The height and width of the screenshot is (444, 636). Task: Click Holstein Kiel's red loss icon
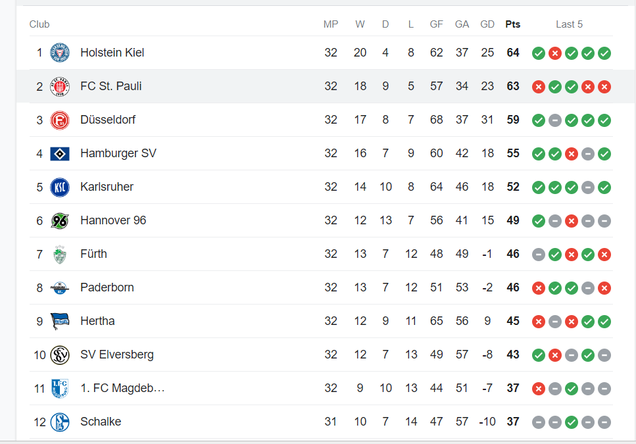coord(555,53)
